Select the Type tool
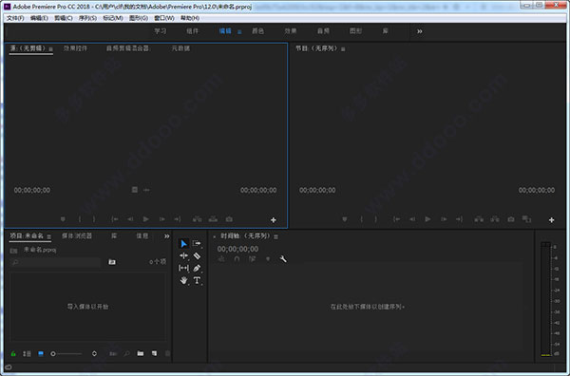The height and width of the screenshot is (376, 570). 197,280
